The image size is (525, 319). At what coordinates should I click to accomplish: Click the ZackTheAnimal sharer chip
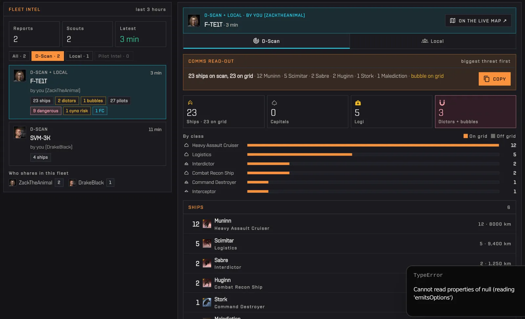tap(36, 183)
